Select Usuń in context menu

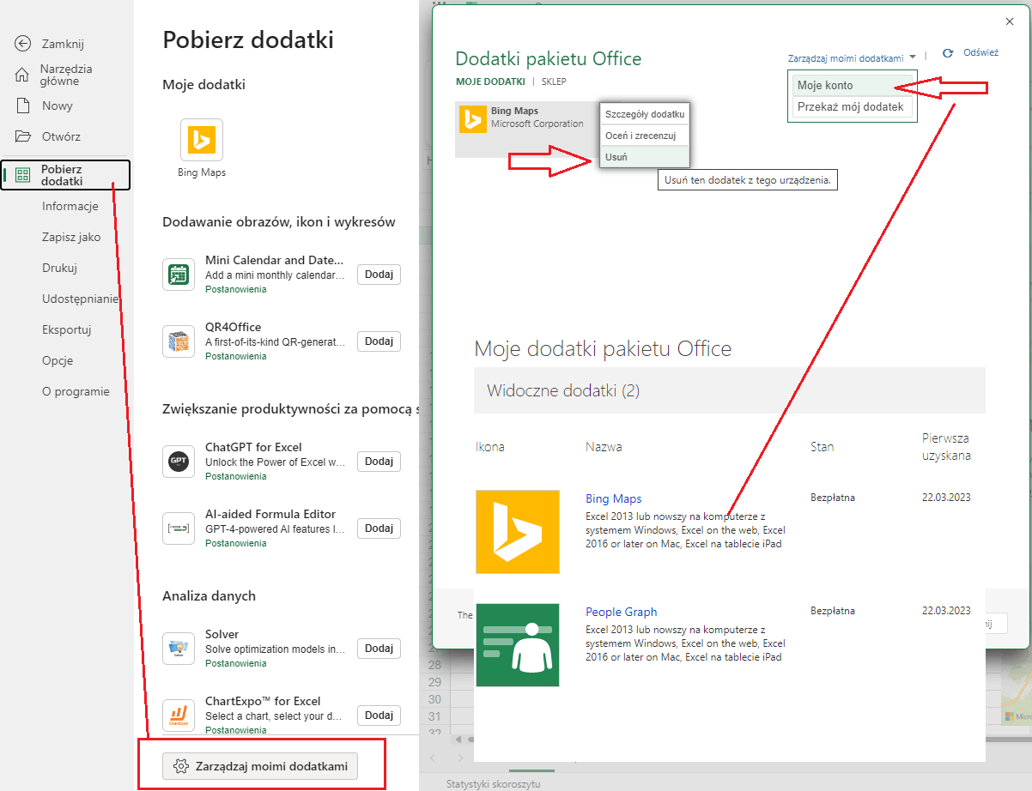pos(645,157)
